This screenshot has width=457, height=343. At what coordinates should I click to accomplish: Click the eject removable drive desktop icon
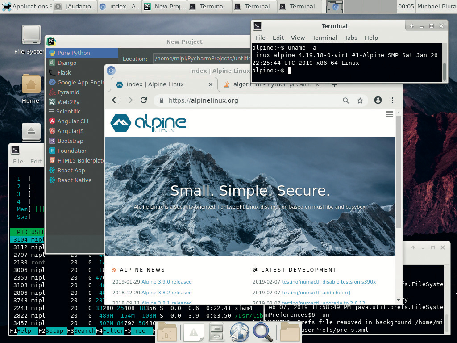[31, 132]
